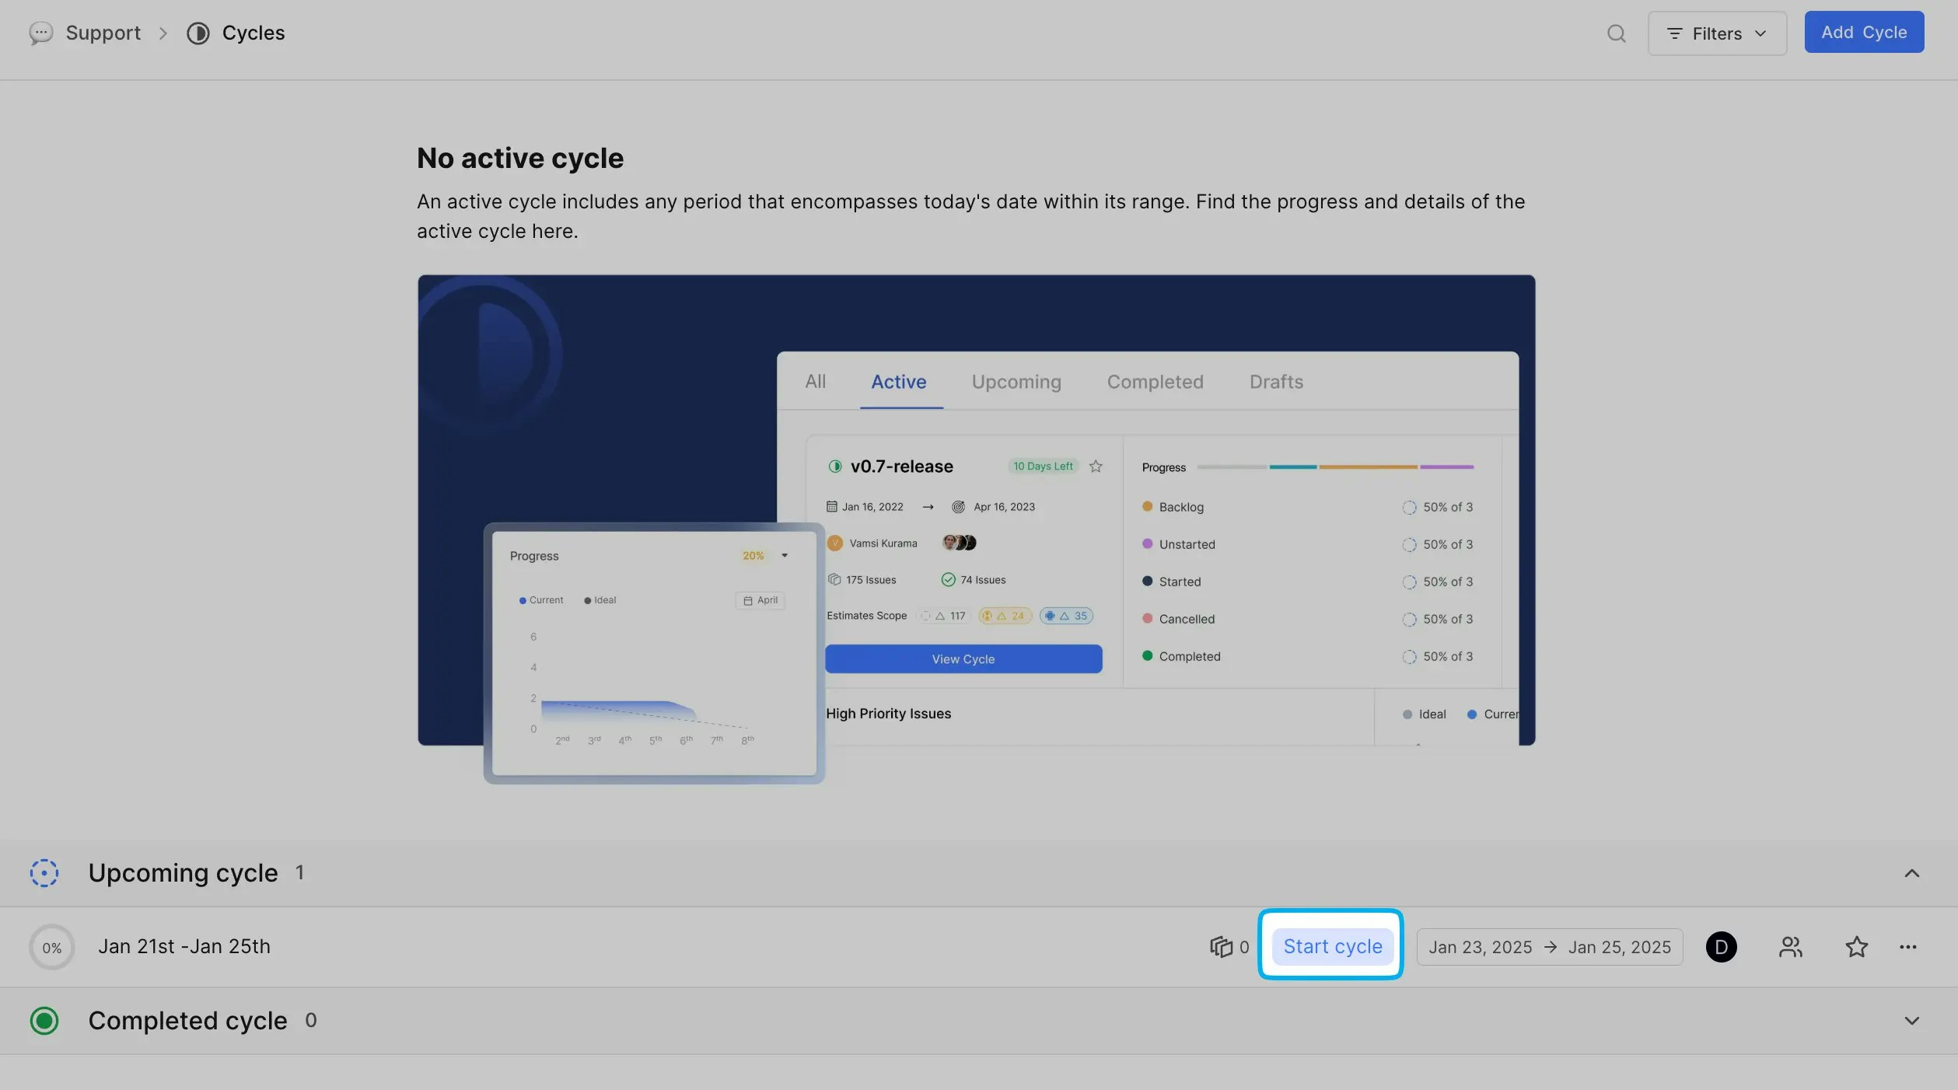Viewport: 1958px width, 1090px height.
Task: Go to Support in the breadcrumb
Action: (x=103, y=33)
